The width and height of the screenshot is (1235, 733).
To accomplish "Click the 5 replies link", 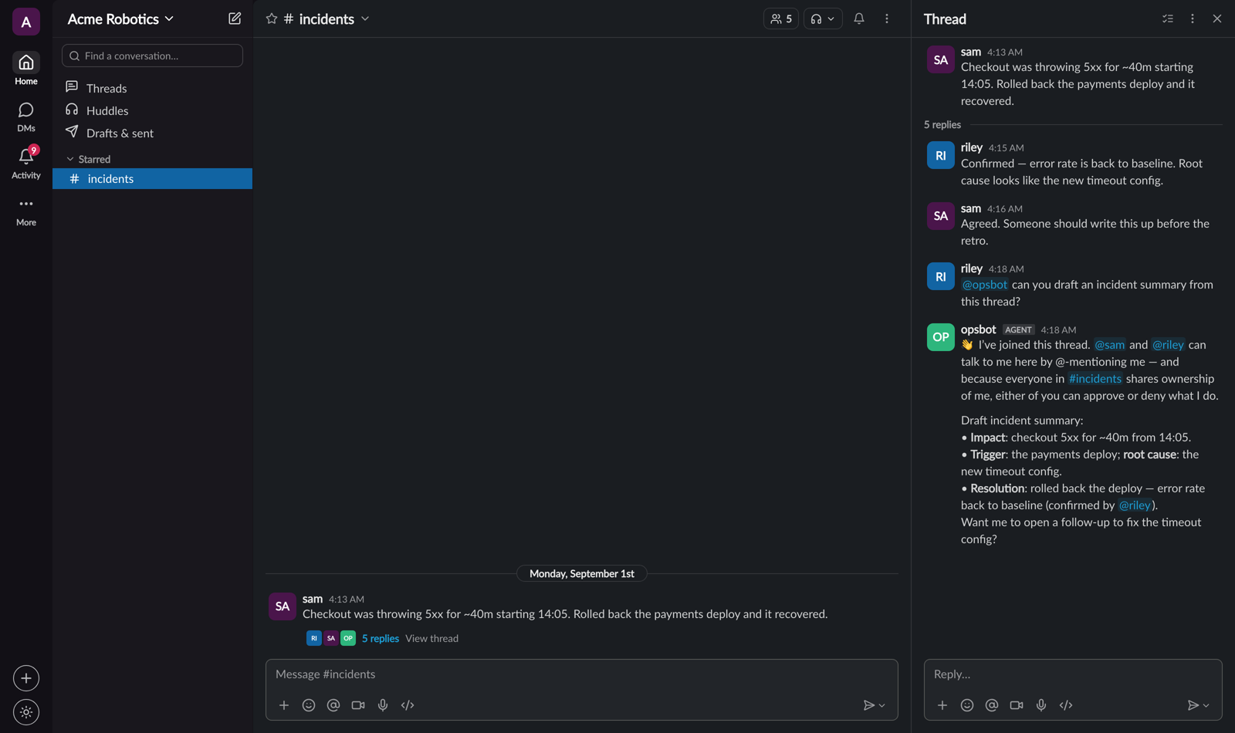I will [381, 638].
